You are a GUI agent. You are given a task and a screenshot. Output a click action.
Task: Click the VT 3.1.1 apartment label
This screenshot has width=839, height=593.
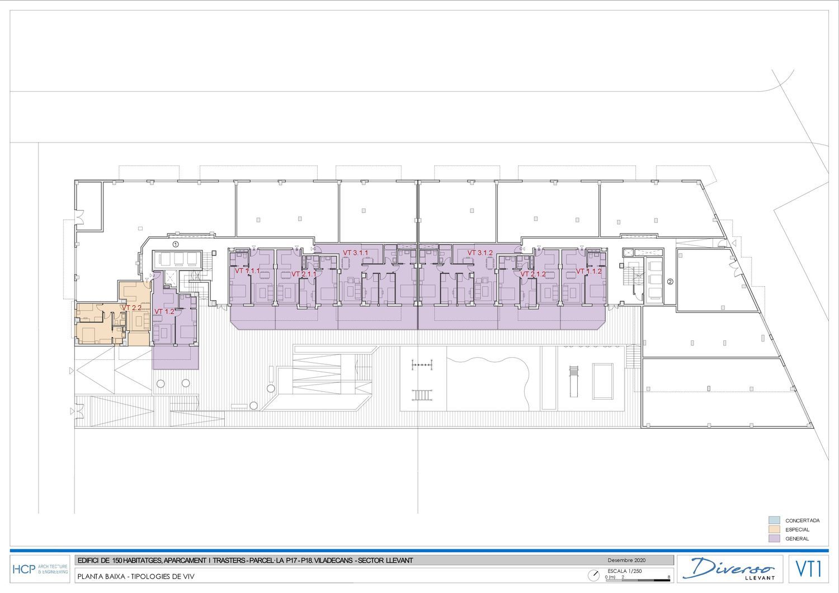355,253
